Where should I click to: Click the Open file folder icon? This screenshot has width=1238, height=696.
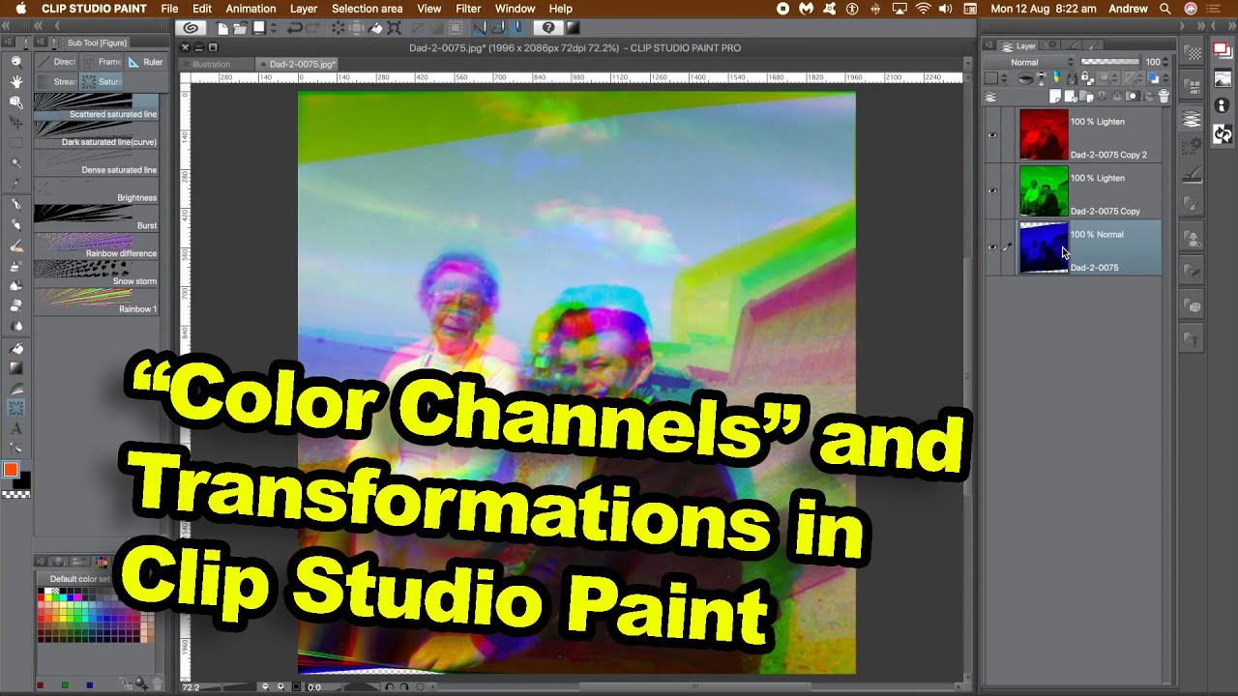click(x=240, y=28)
